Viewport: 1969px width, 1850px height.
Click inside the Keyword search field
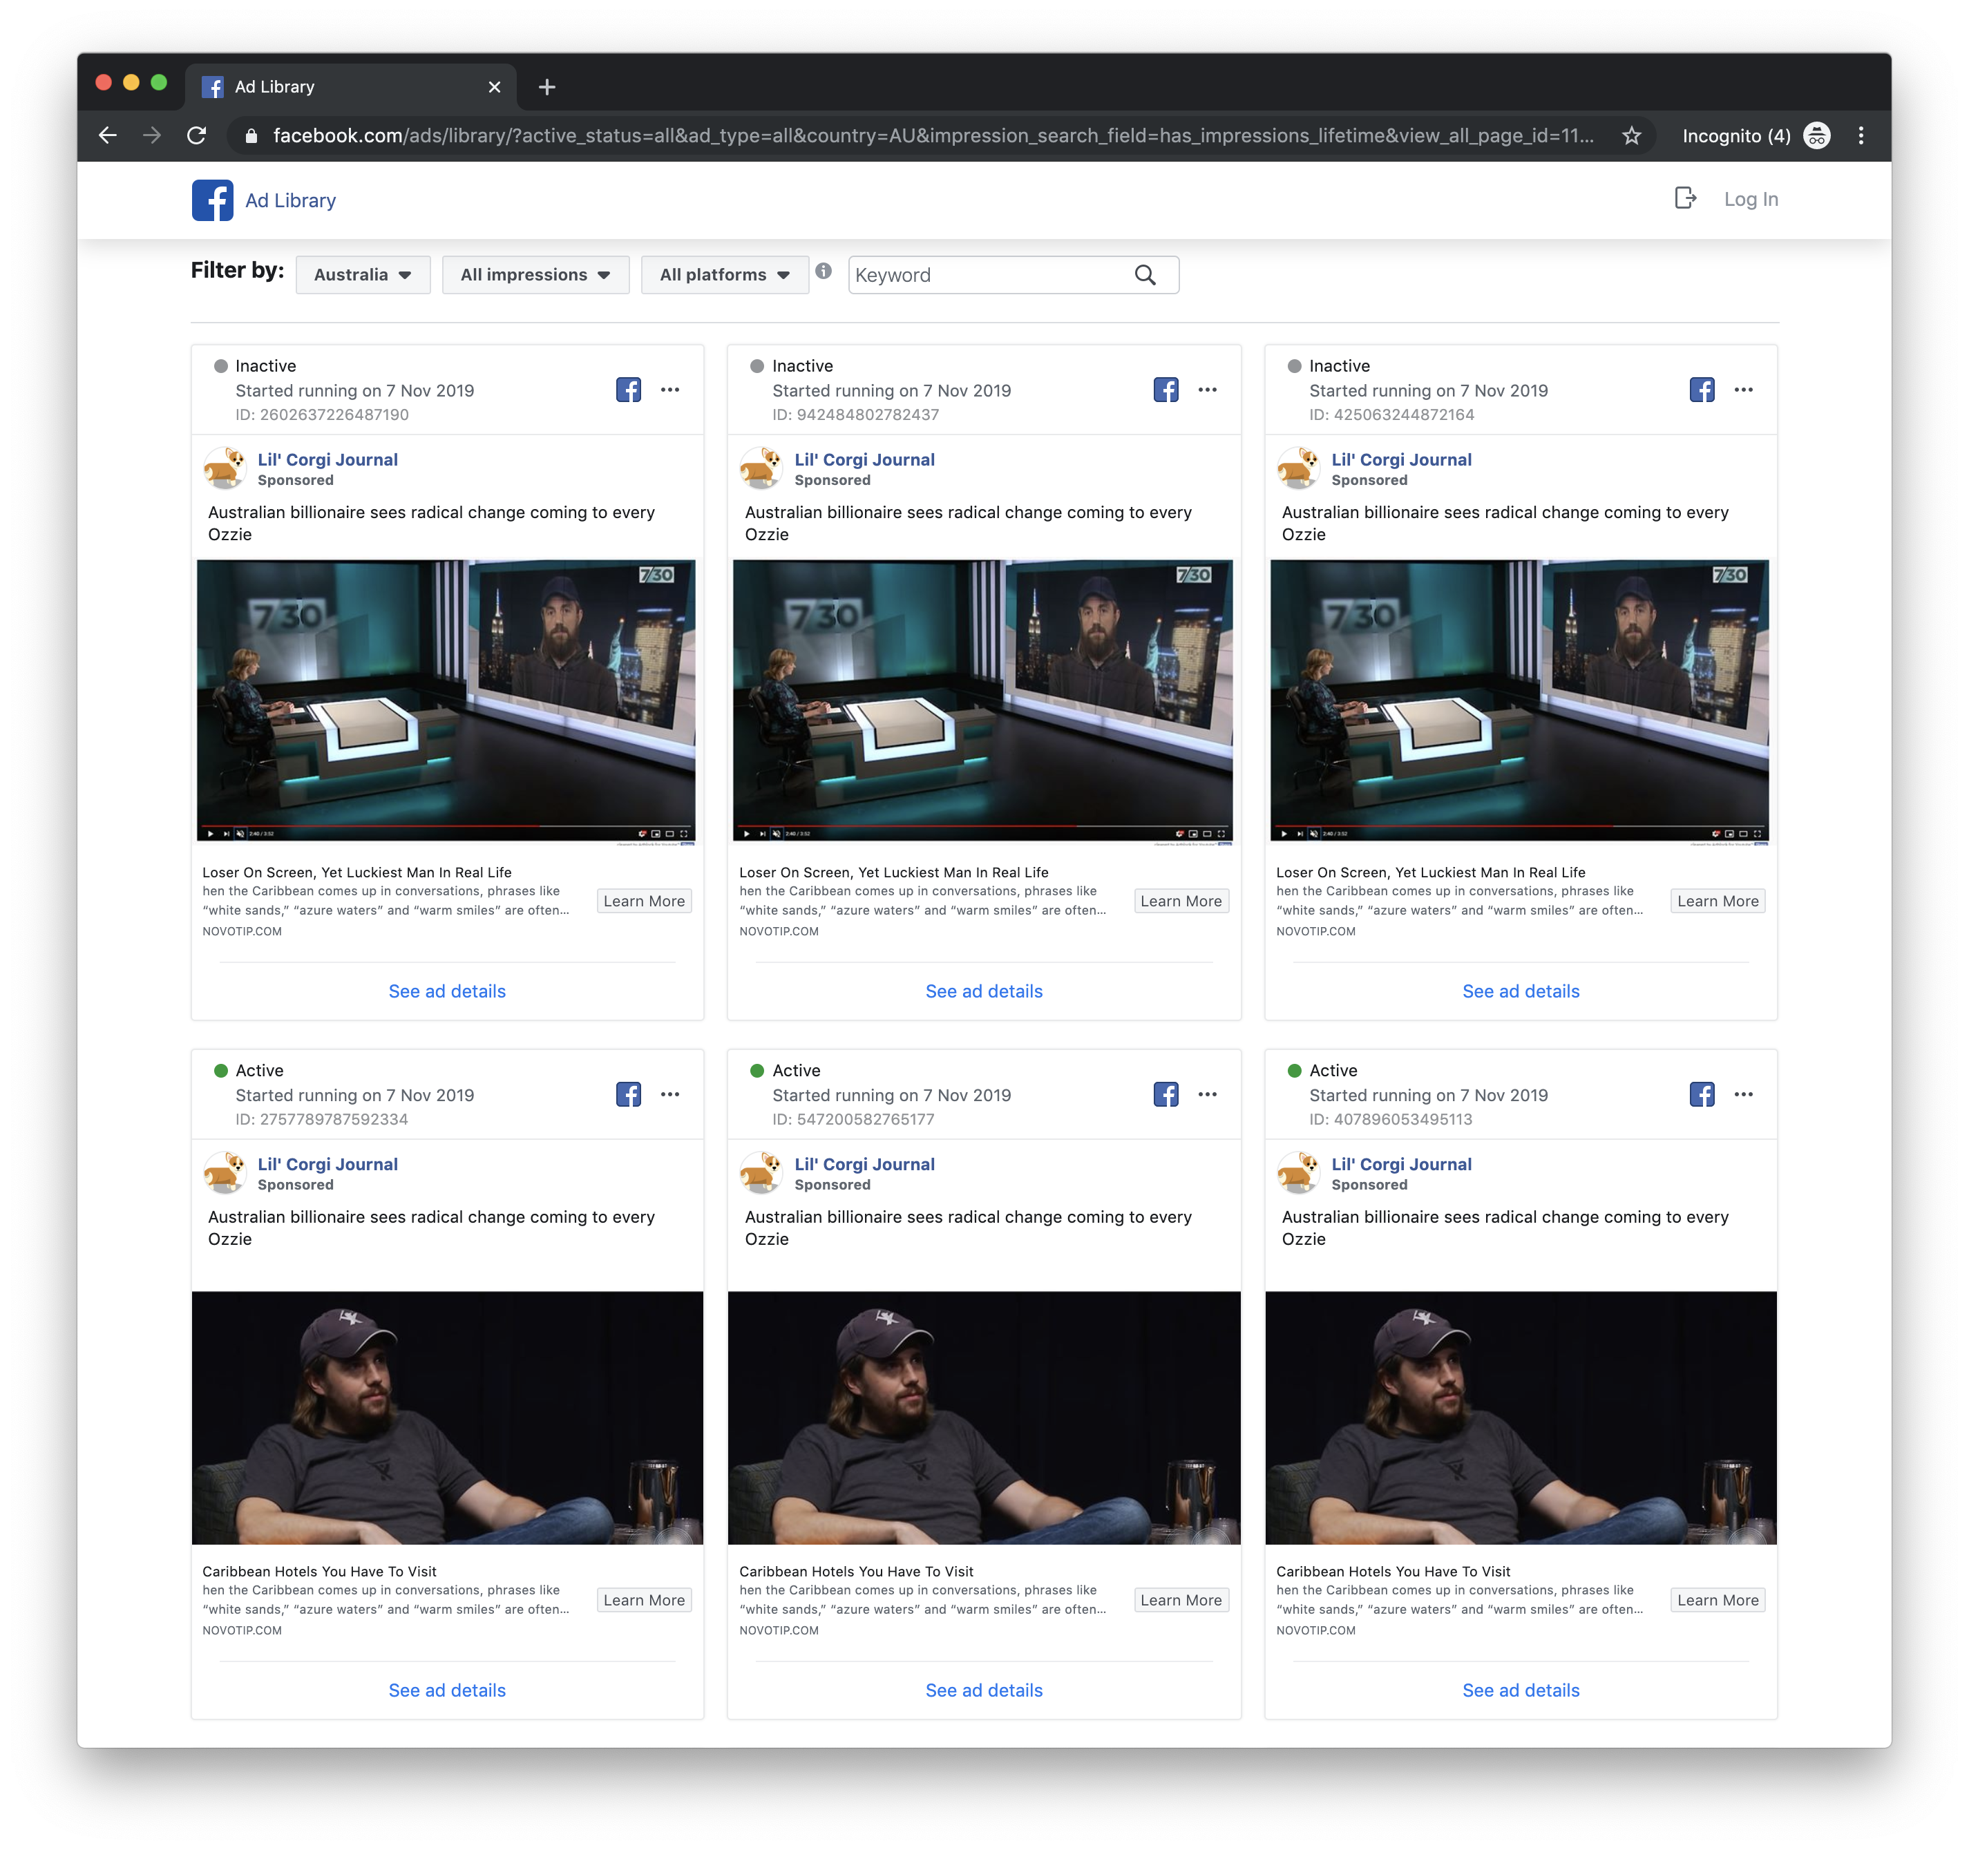[x=980, y=274]
